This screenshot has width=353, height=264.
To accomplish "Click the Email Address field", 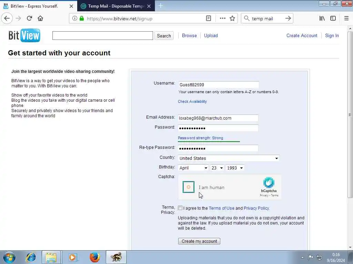I will (218, 118).
